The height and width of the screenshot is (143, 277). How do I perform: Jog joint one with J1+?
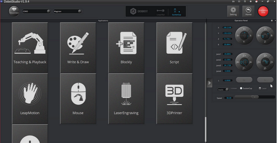[244, 56]
